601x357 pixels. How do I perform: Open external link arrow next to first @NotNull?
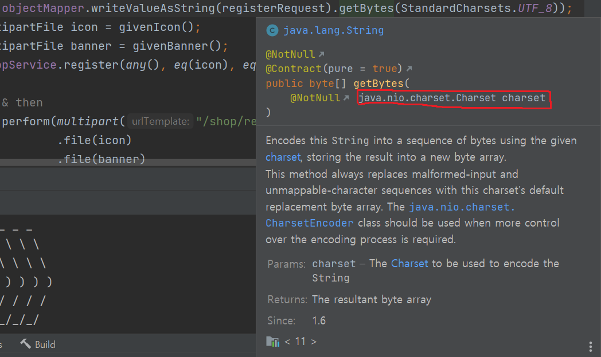tap(321, 54)
